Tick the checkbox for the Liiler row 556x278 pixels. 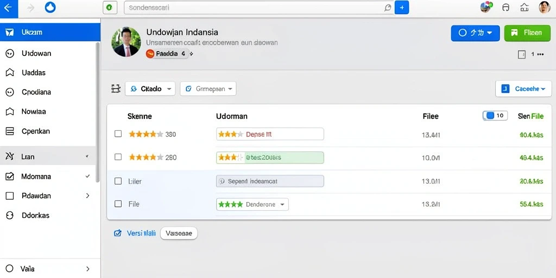118,181
